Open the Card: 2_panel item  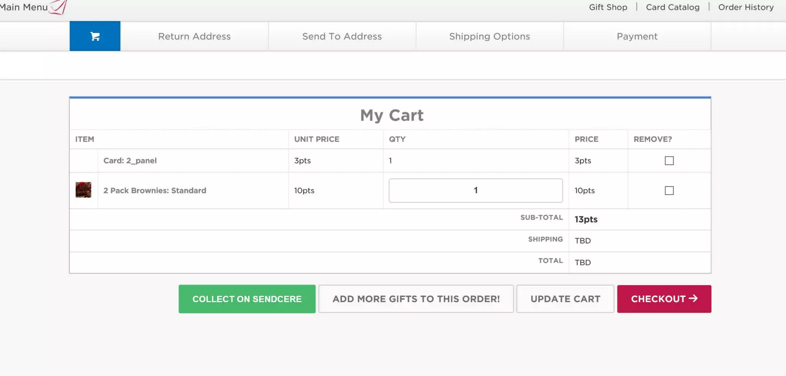coord(130,161)
